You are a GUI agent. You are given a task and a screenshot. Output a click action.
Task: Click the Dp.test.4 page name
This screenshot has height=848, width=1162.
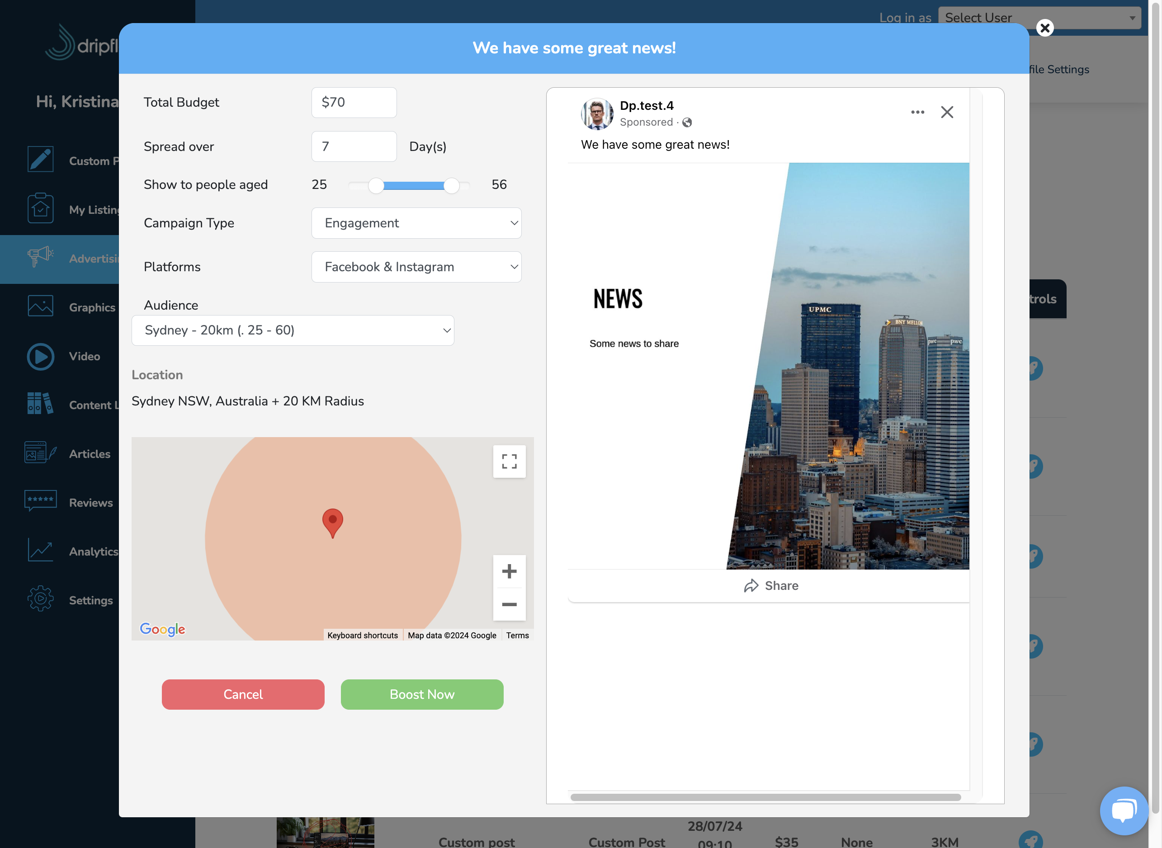pos(647,106)
